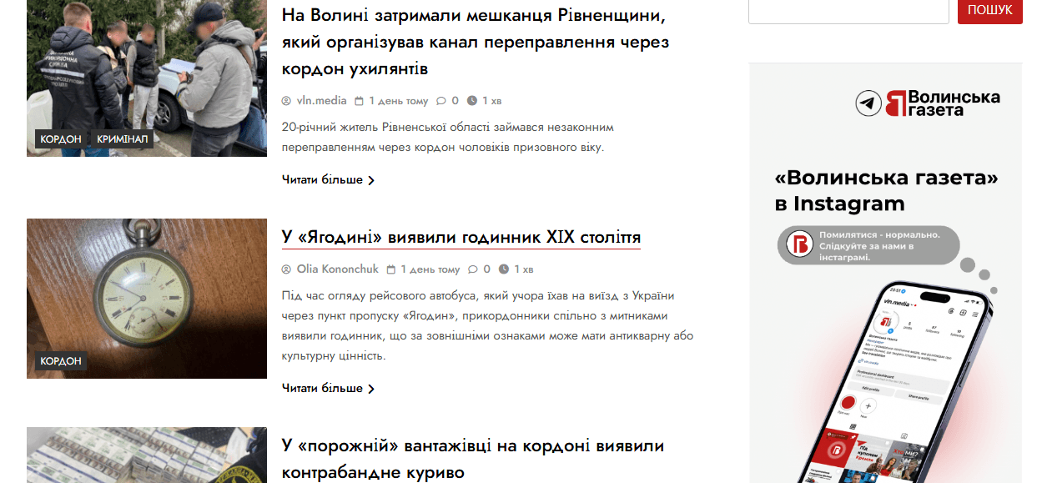Click '1 день тому' date of first article

[398, 101]
